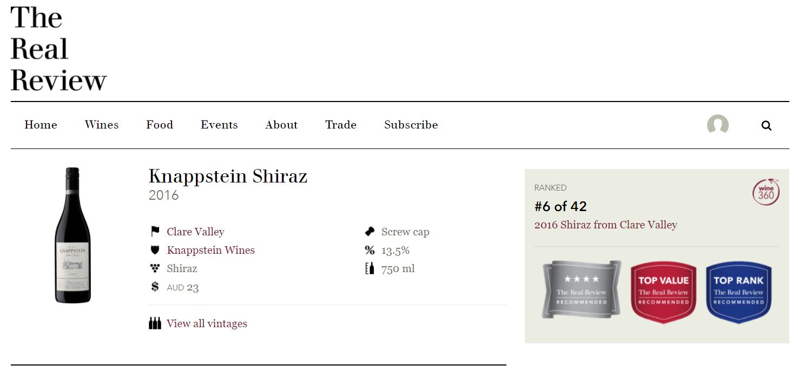This screenshot has height=372, width=798.
Task: Click The Real Review site logo
Action: pyautogui.click(x=58, y=49)
